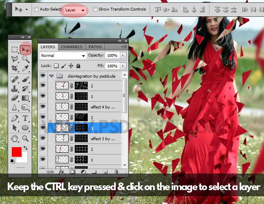
Task: Select the effect 3 by layer name
Action: [x=103, y=139]
